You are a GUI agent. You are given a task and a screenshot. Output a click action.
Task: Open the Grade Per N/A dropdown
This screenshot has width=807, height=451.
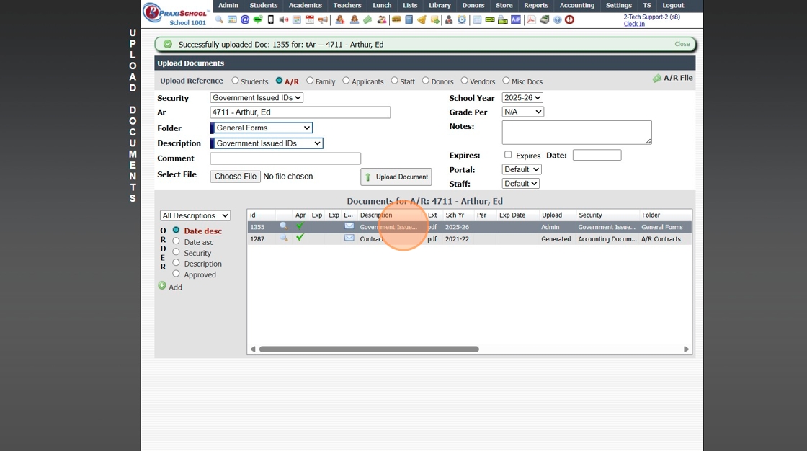tap(523, 112)
